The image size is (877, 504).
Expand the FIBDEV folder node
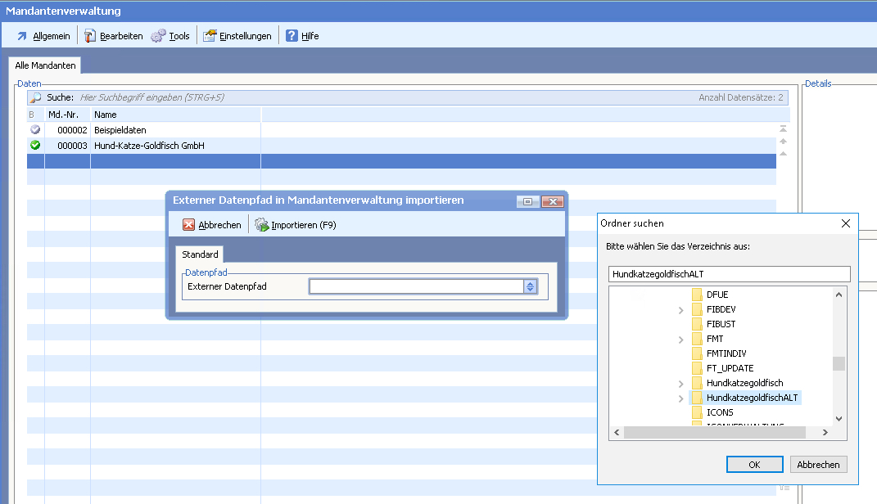pyautogui.click(x=680, y=310)
